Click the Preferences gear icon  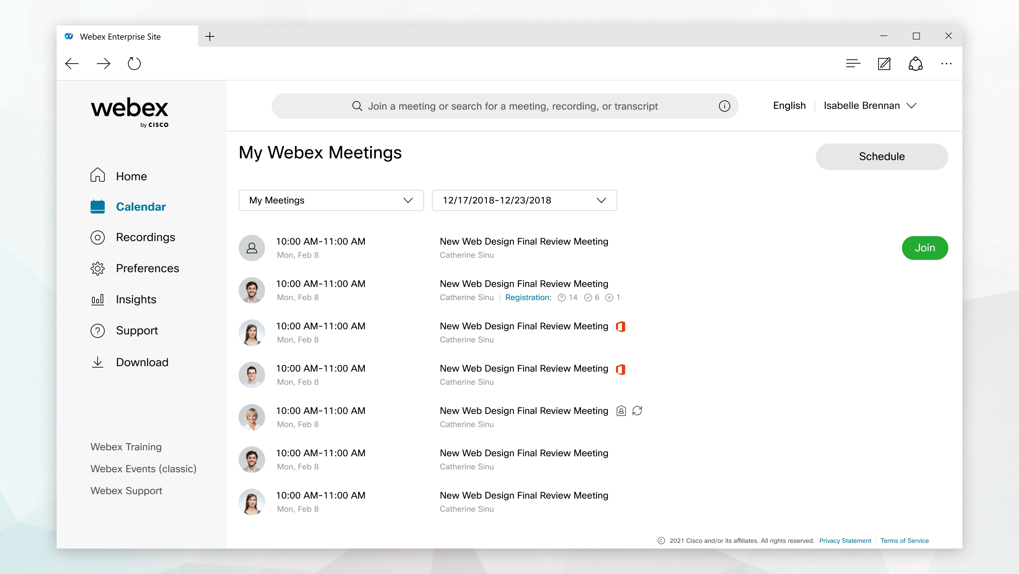97,268
